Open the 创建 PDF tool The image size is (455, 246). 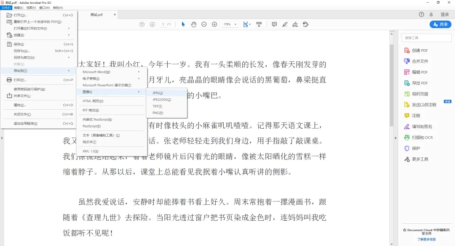416,50
